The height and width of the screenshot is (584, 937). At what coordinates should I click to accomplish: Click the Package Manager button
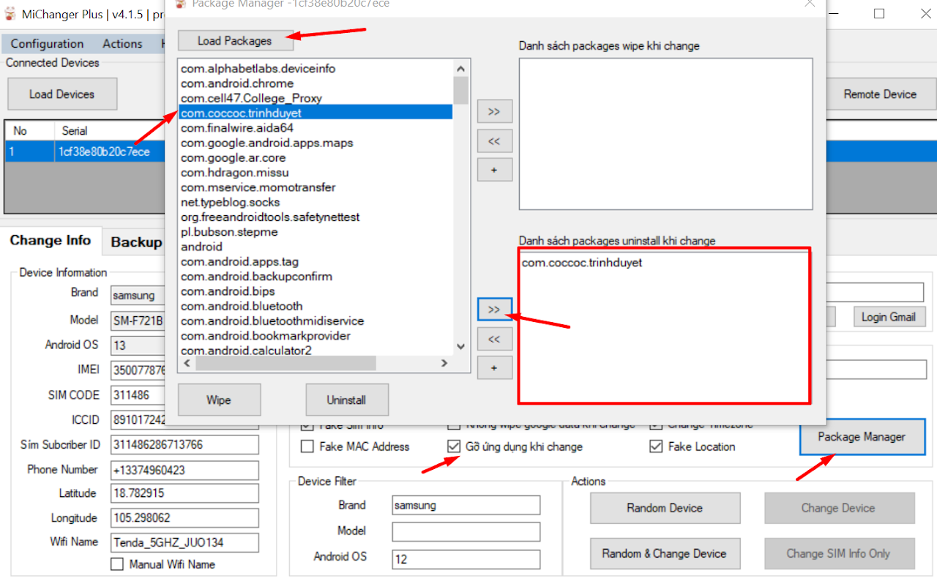(861, 437)
